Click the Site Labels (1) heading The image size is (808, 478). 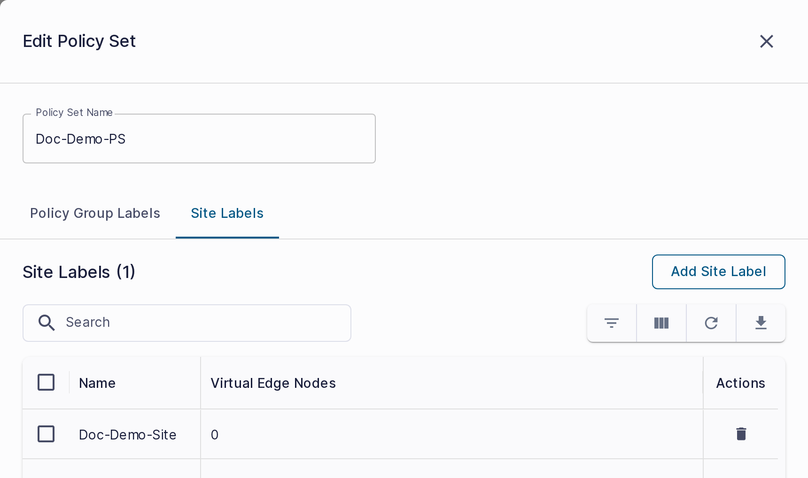[x=79, y=272]
